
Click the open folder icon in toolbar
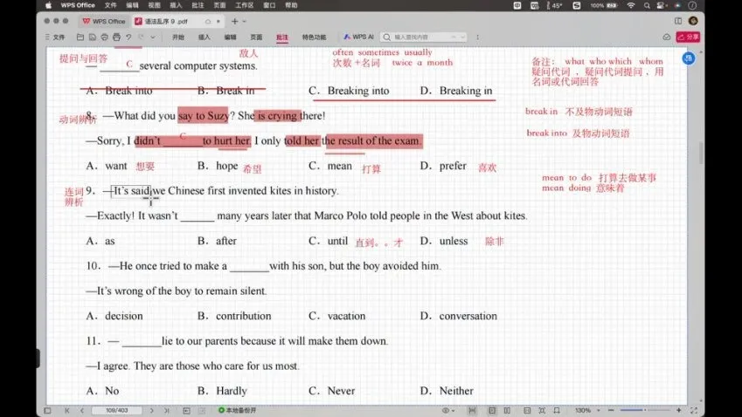point(80,38)
